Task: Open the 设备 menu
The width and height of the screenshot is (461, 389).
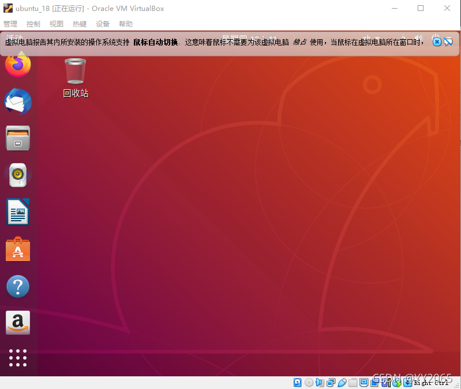Action: click(x=103, y=24)
